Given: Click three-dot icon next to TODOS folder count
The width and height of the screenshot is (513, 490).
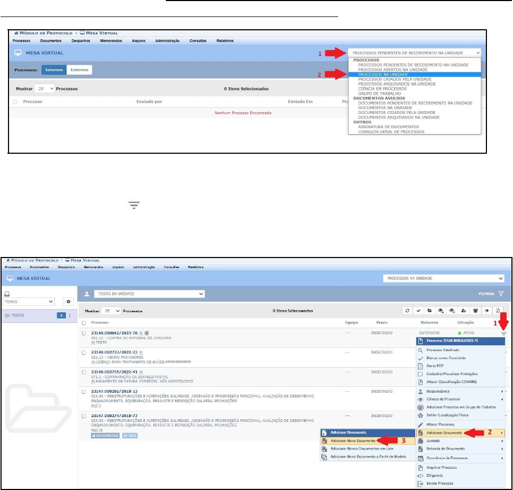Looking at the screenshot, I should [x=70, y=315].
